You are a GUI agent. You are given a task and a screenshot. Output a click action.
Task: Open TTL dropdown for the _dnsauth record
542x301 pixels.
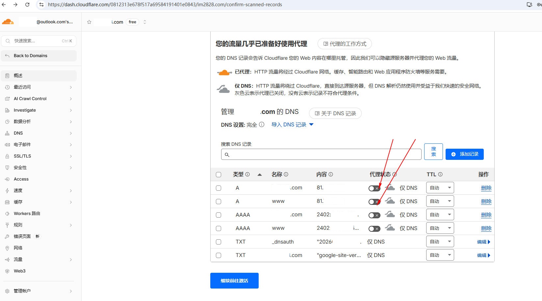tap(440, 242)
